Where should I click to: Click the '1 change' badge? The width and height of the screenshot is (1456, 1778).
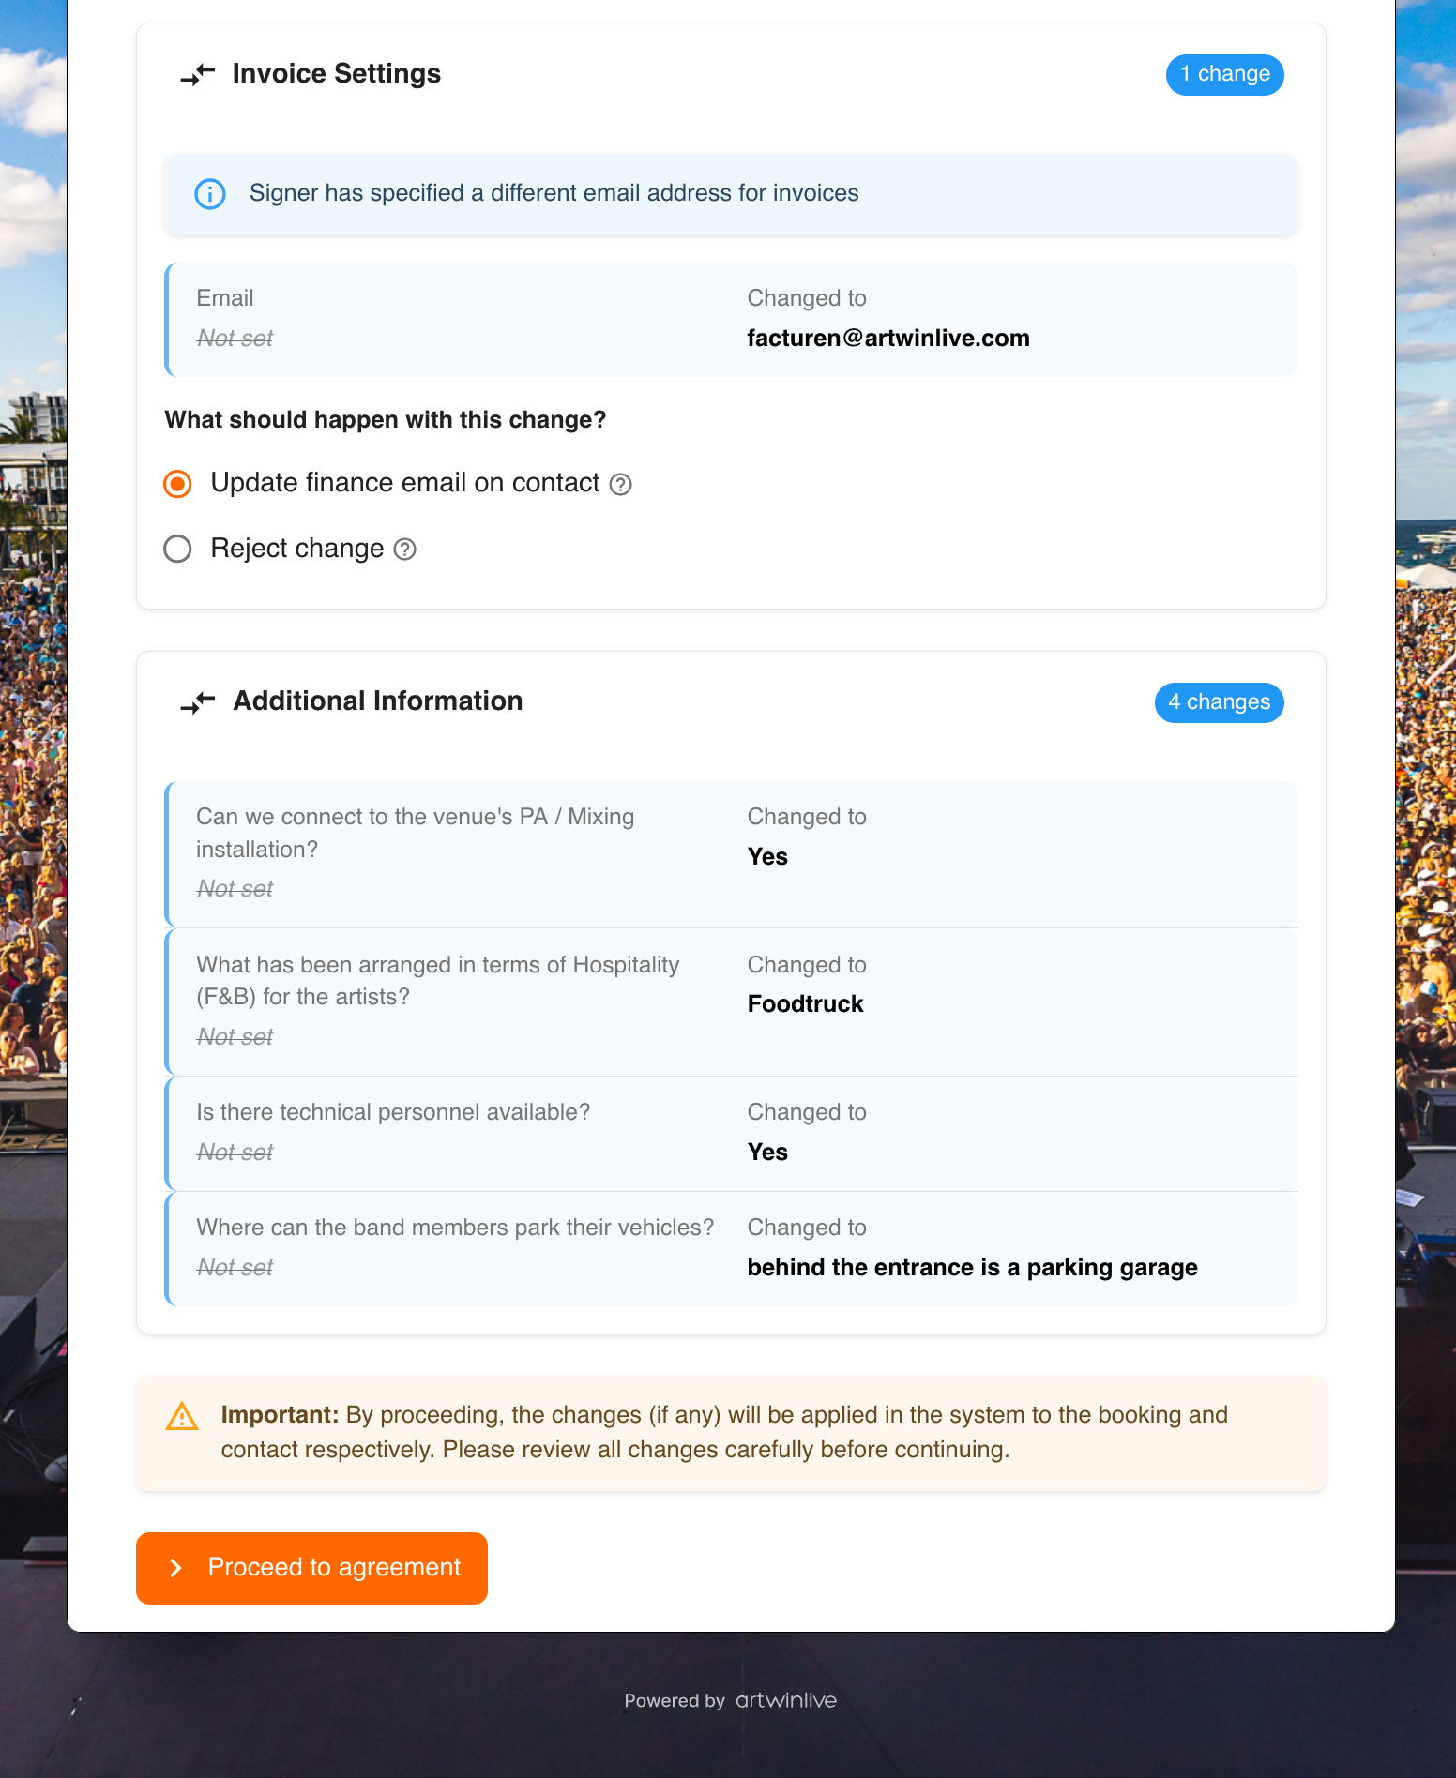(1224, 74)
